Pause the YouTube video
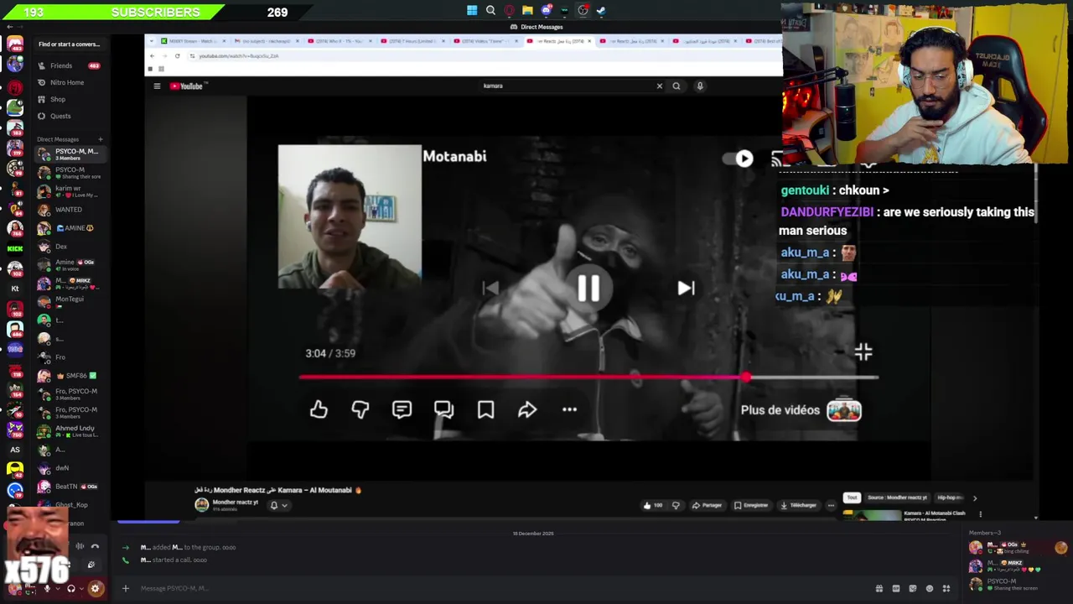This screenshot has width=1073, height=604. [x=588, y=288]
